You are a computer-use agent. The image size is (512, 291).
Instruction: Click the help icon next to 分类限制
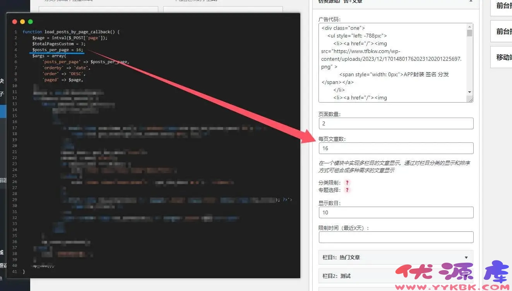point(347,183)
